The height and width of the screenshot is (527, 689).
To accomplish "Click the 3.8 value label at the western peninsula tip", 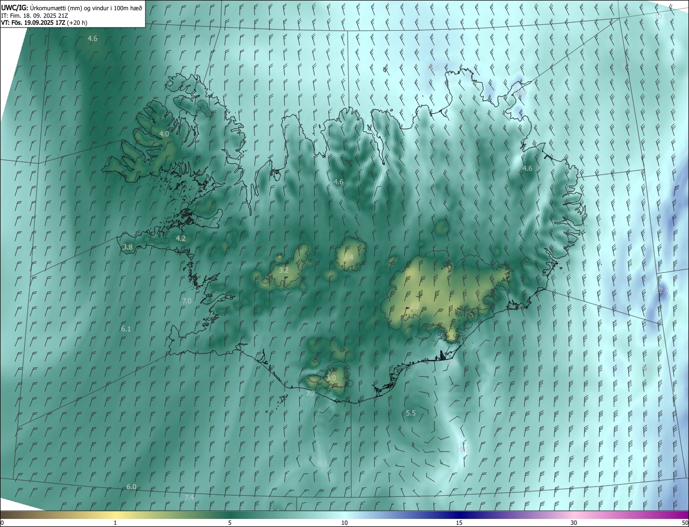I will pyautogui.click(x=128, y=247).
